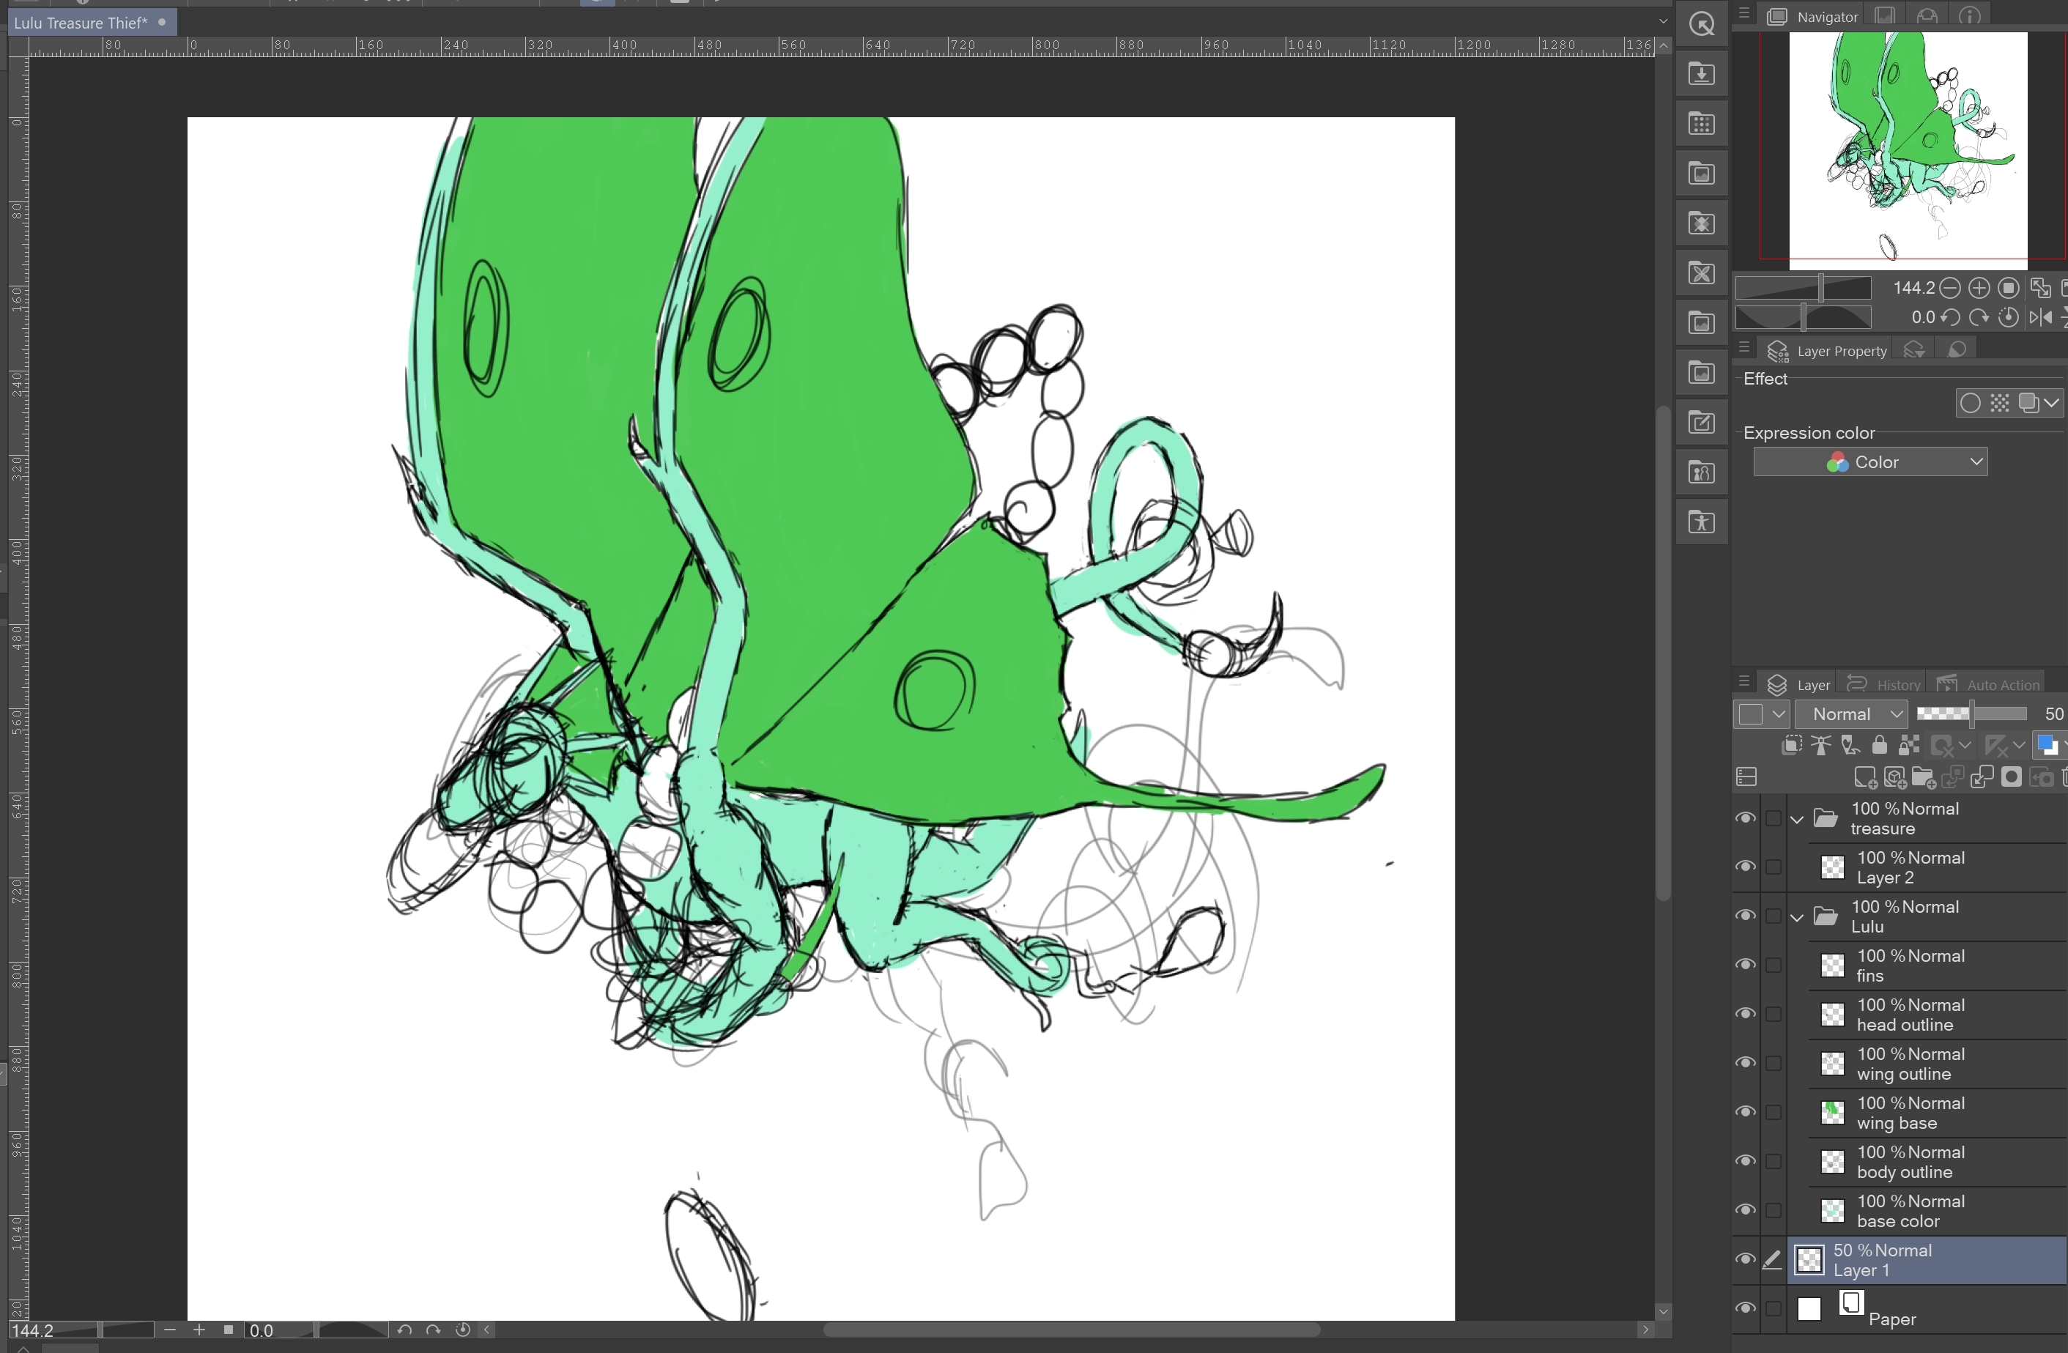Hide the wing base layer
The image size is (2068, 1353).
(x=1745, y=1112)
